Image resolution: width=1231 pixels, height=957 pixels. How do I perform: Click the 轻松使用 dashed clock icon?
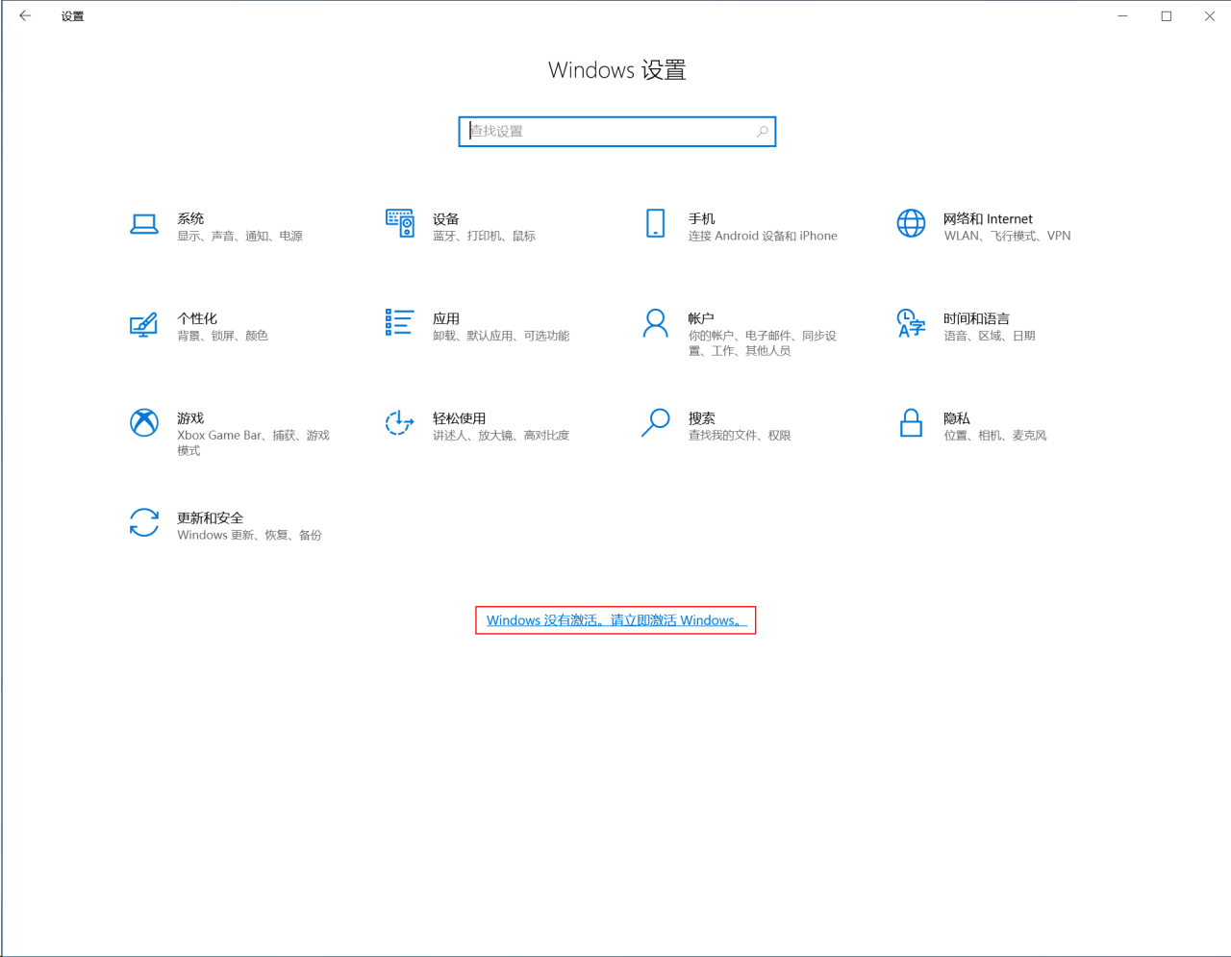click(x=399, y=422)
